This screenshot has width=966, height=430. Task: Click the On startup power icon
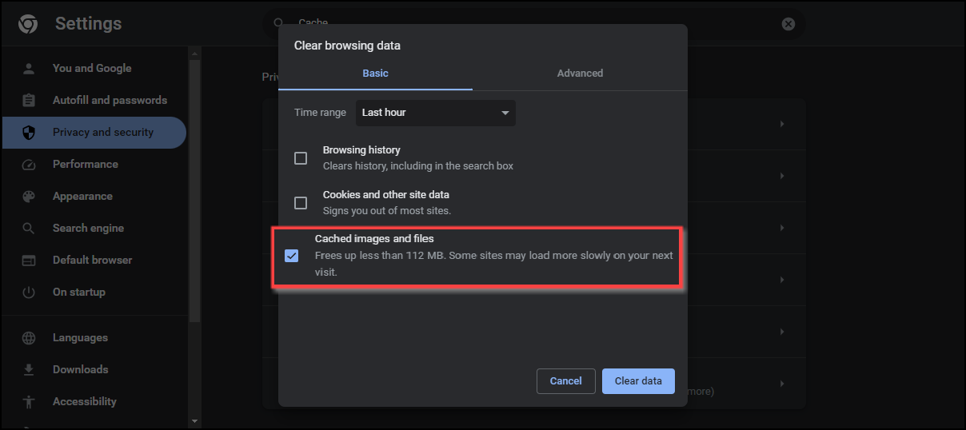click(29, 293)
